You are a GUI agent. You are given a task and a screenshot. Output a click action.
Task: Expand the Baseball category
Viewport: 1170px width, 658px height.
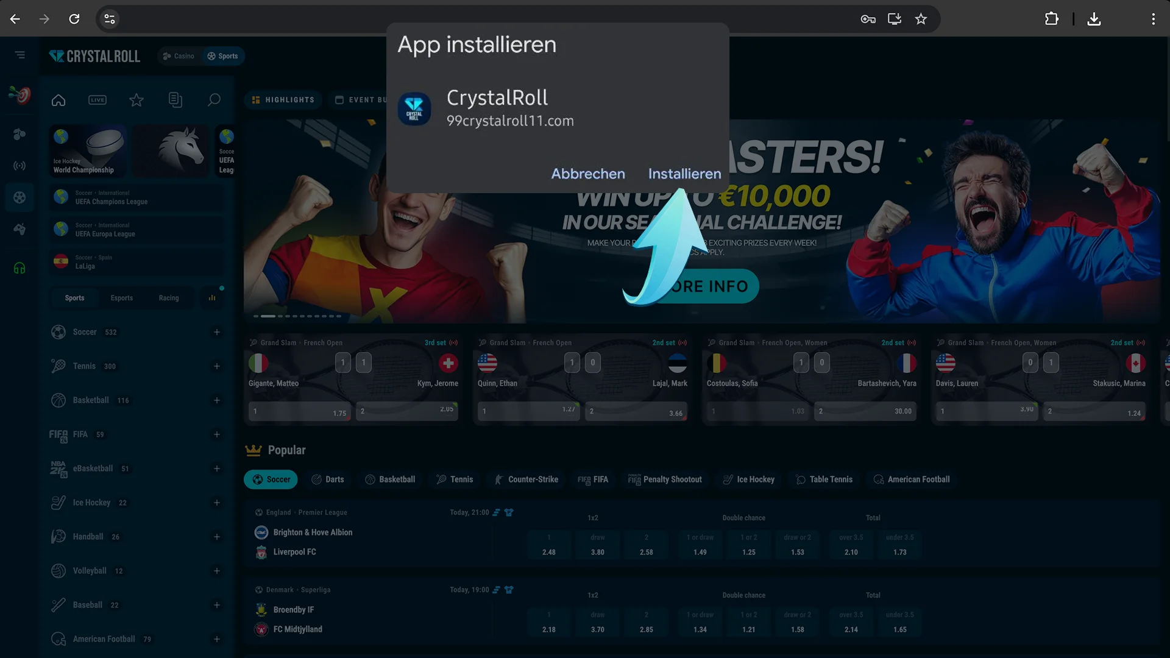coord(216,605)
